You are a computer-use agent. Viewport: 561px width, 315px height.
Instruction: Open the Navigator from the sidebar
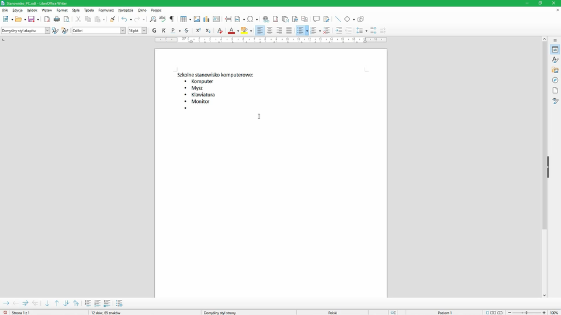pyautogui.click(x=555, y=80)
